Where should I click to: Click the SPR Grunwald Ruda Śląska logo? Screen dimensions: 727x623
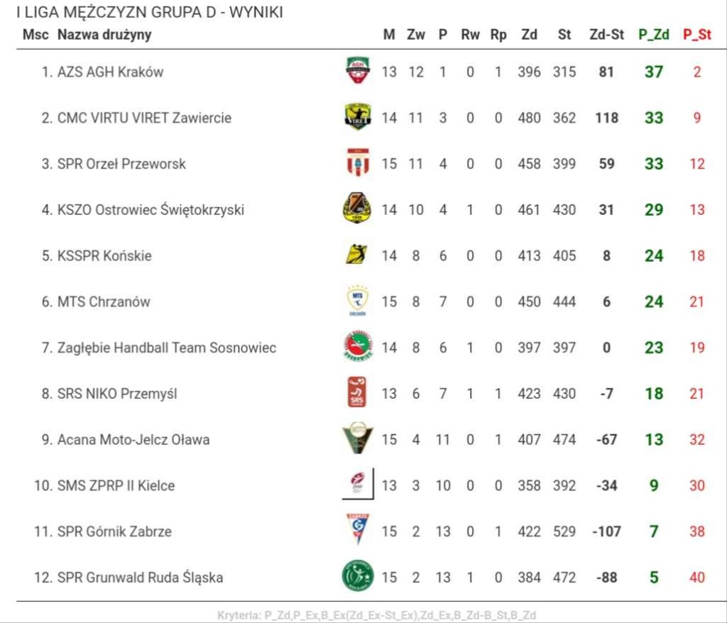pyautogui.click(x=358, y=576)
